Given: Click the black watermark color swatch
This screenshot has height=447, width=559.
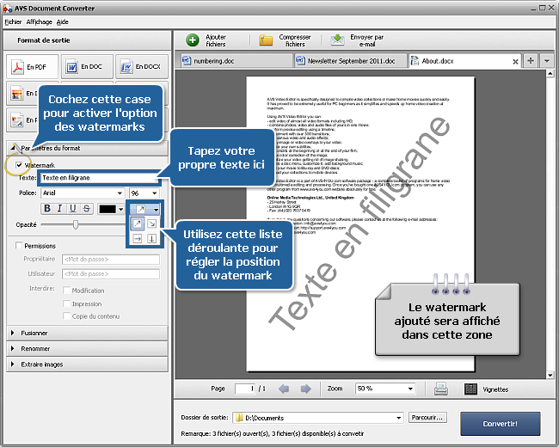Looking at the screenshot, I should (x=107, y=209).
